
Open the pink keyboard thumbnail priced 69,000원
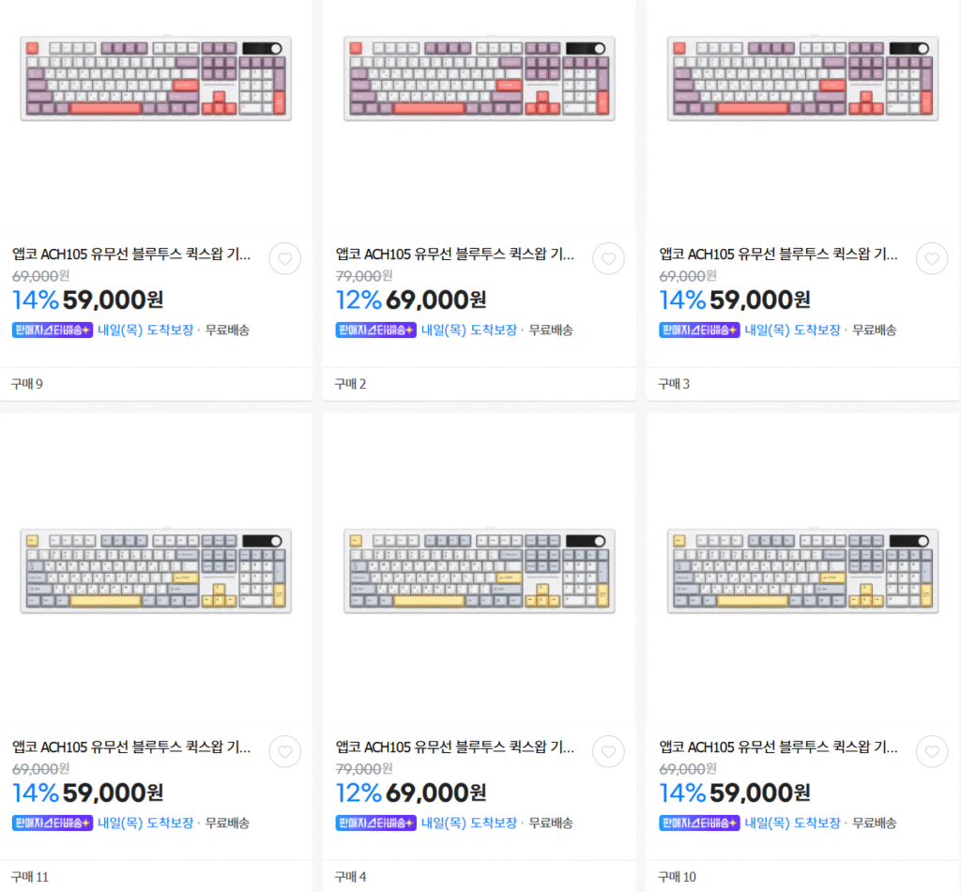pos(480,79)
